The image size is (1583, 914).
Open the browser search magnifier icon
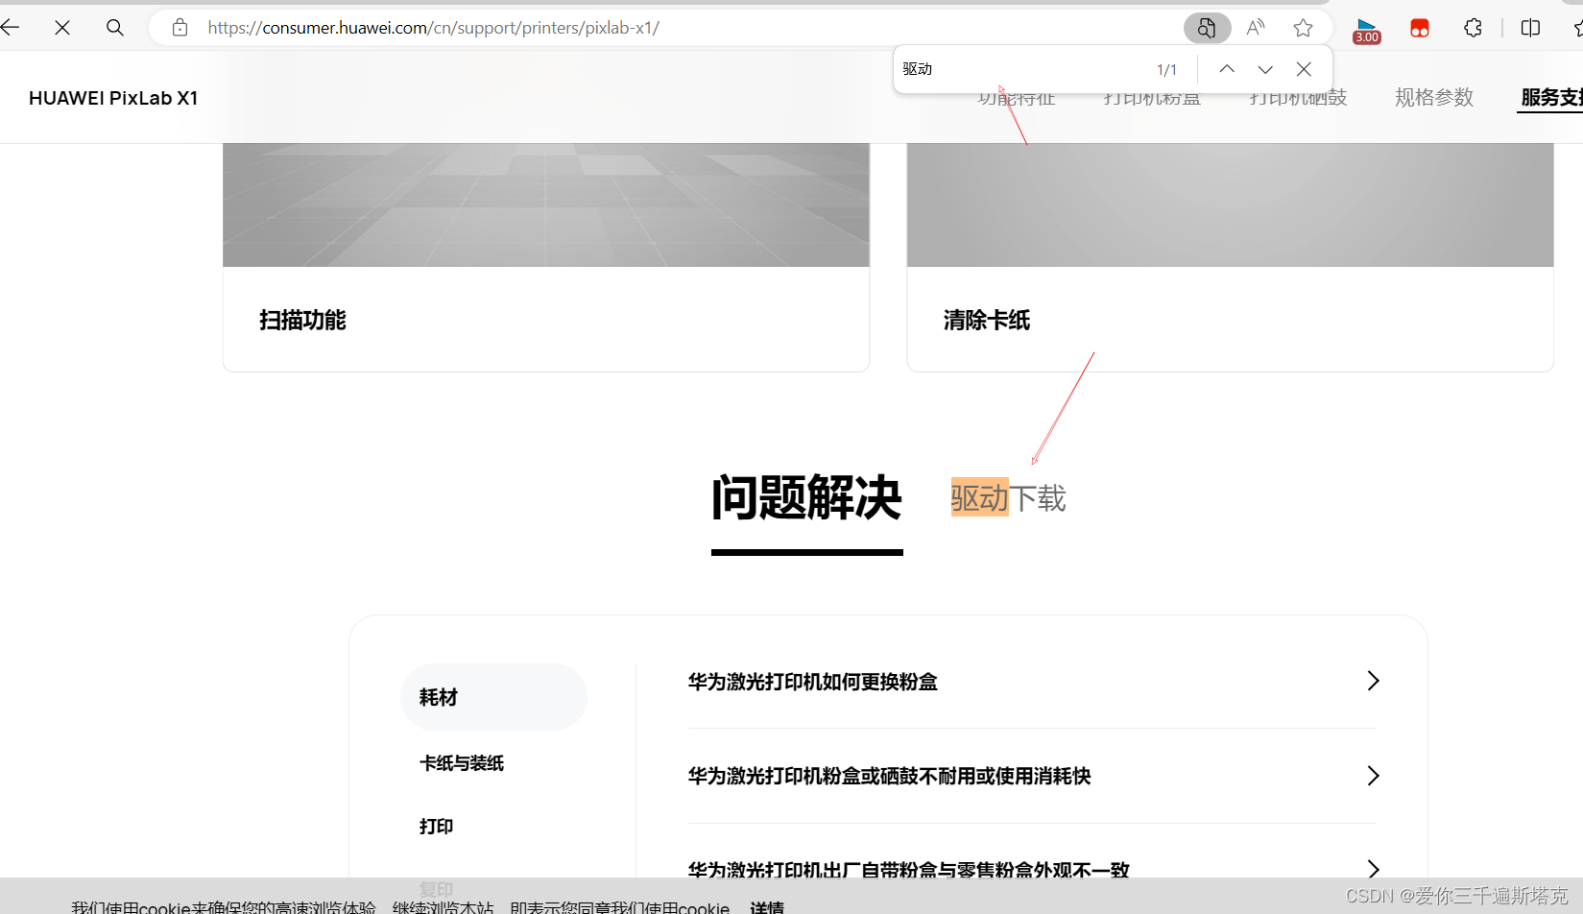(115, 28)
